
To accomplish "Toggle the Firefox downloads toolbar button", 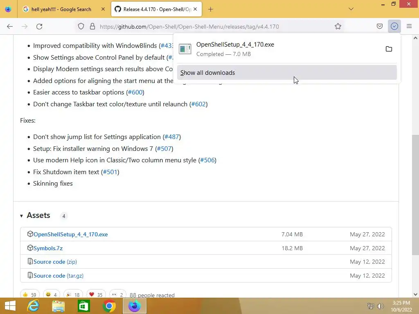I will point(394,27).
